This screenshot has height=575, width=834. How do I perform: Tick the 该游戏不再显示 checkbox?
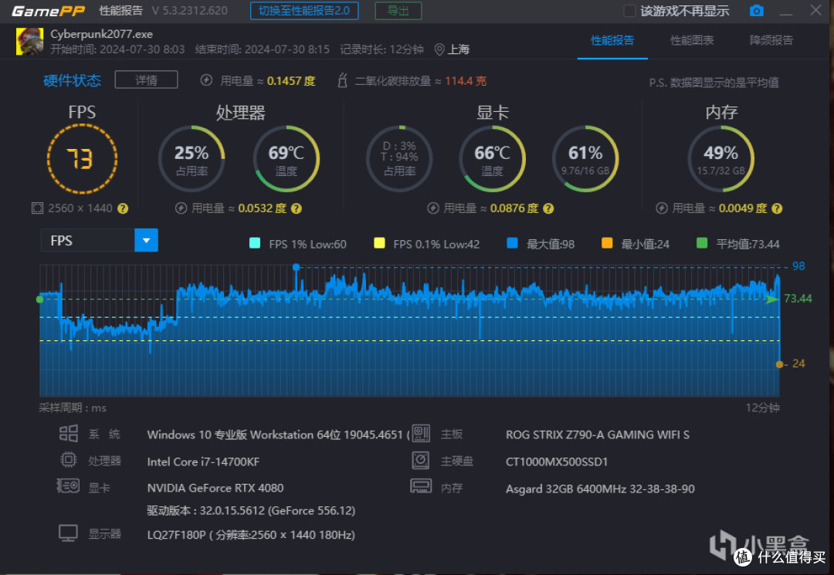pyautogui.click(x=629, y=11)
